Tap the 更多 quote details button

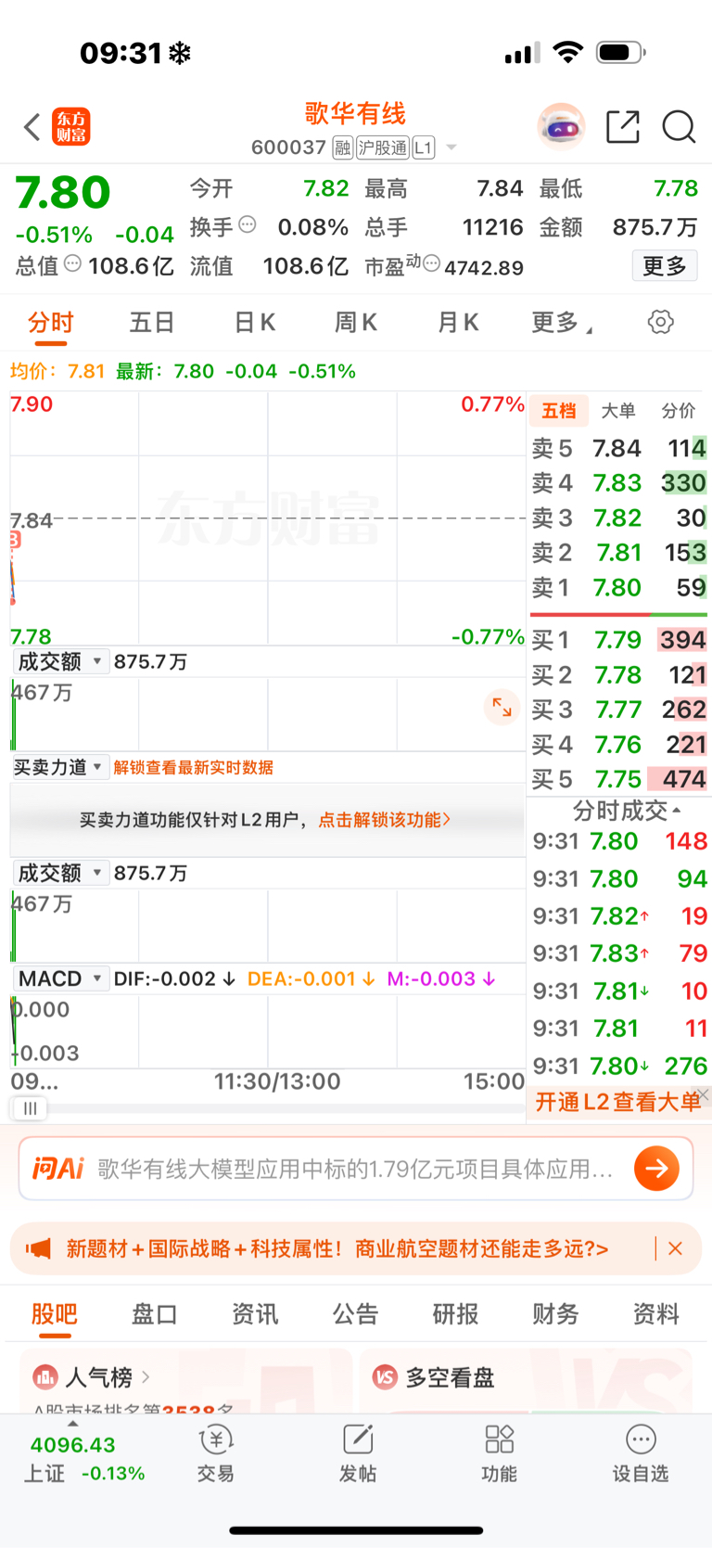665,266
